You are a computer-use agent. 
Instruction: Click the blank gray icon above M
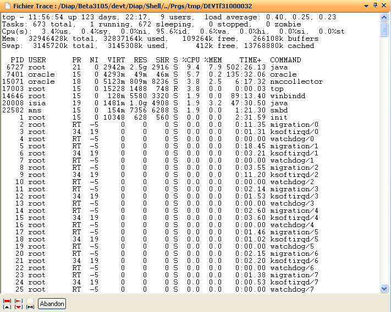[x=30, y=301]
